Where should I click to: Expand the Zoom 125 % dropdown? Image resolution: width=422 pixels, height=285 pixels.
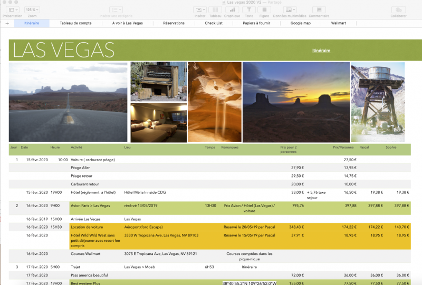tap(32, 10)
